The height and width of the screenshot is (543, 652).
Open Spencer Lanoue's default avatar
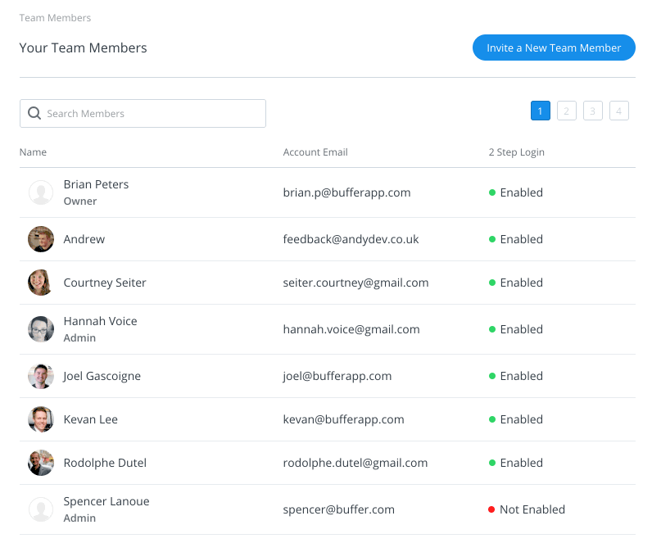pyautogui.click(x=41, y=509)
